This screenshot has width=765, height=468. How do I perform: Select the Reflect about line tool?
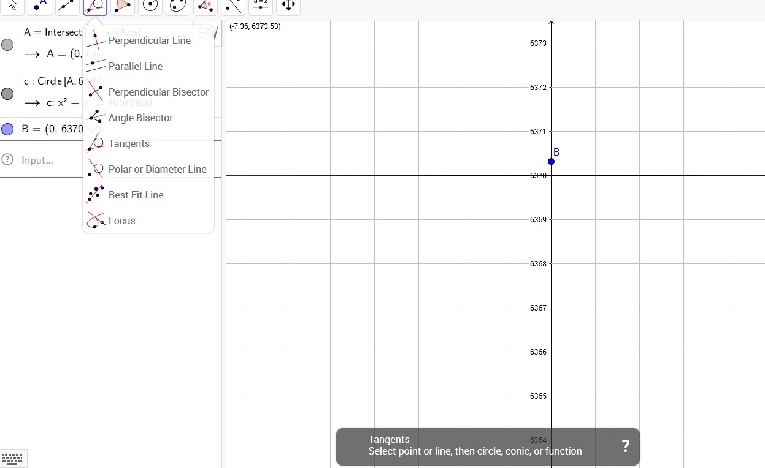point(233,6)
